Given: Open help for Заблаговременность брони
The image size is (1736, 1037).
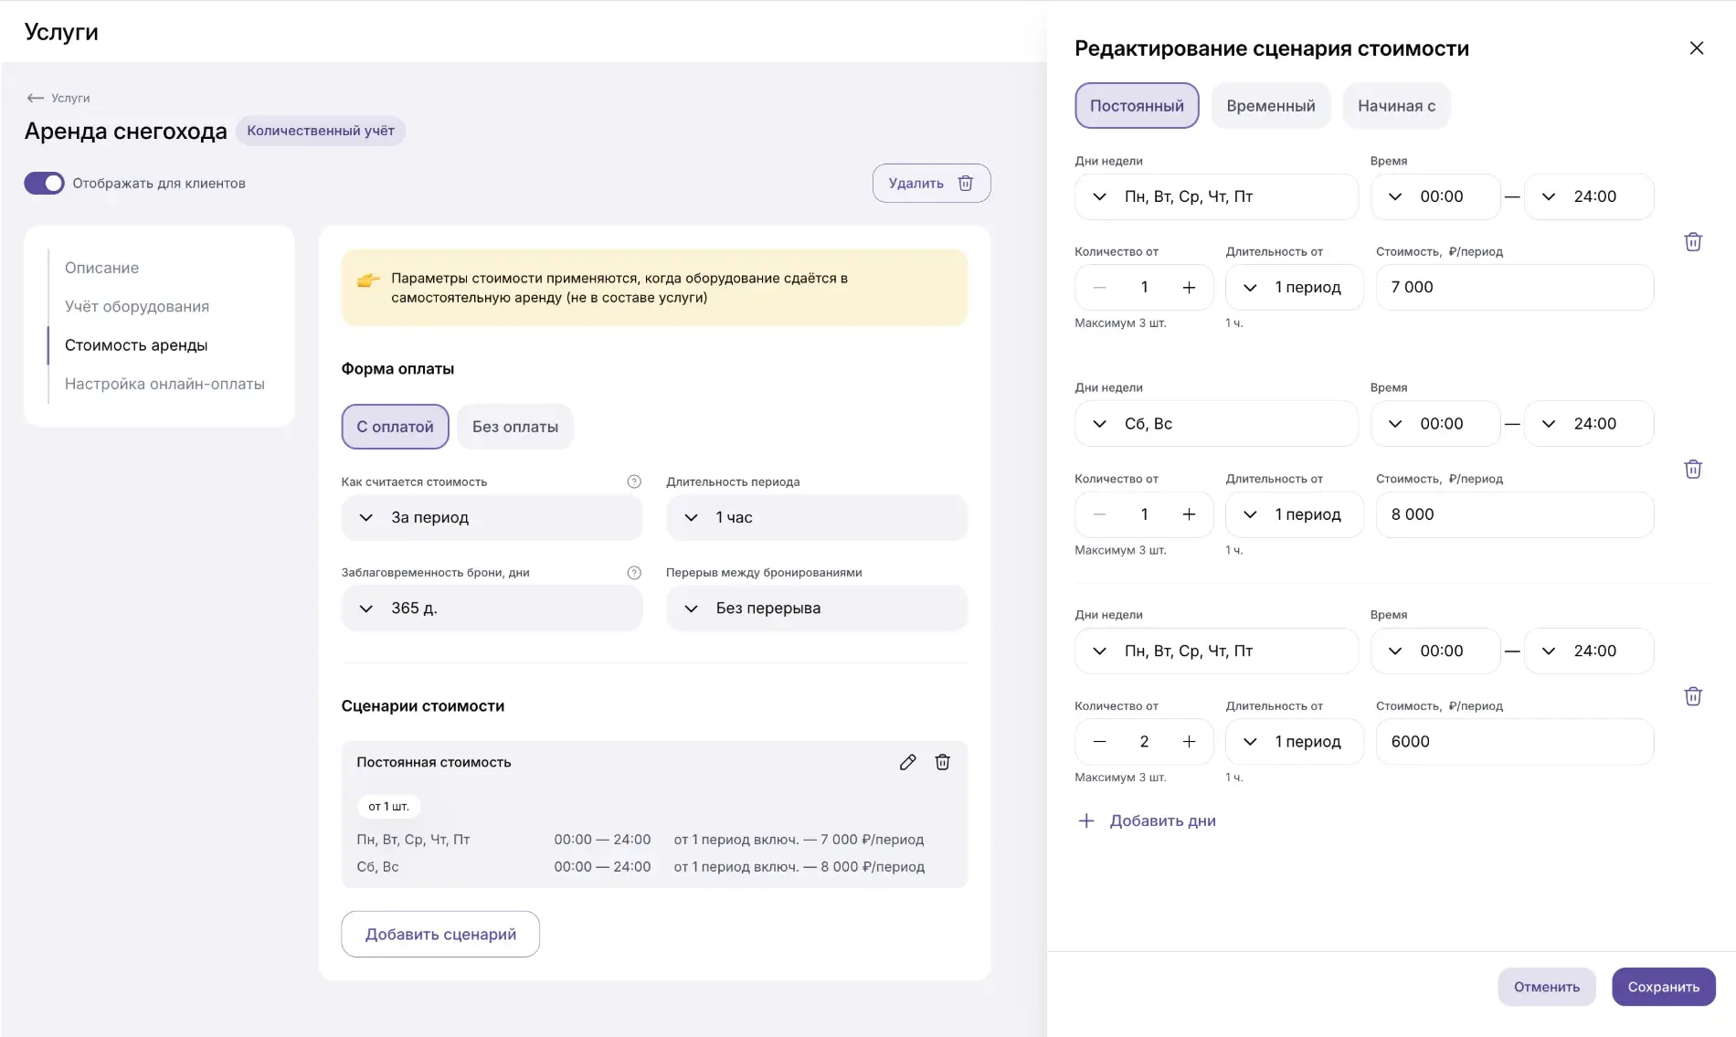Looking at the screenshot, I should (x=634, y=573).
